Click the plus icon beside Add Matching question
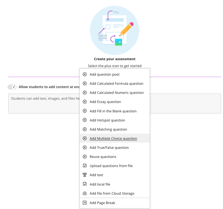Viewport: 223px width, 209px height. click(85, 129)
